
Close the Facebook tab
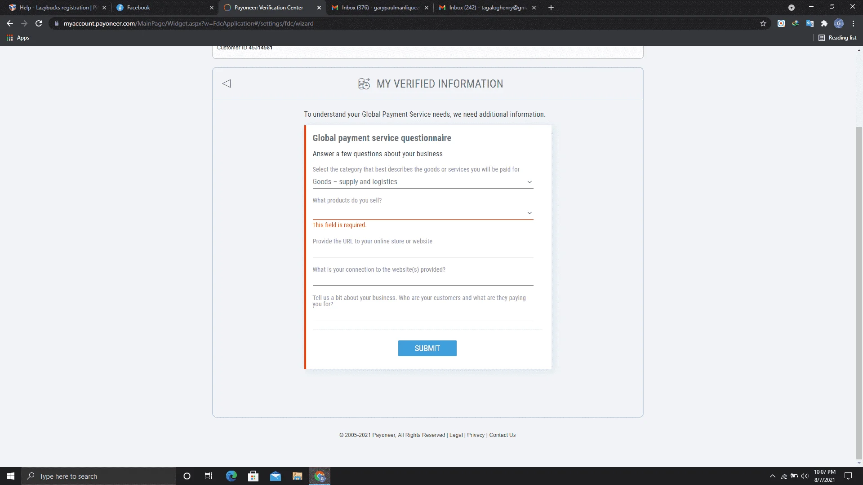[212, 8]
